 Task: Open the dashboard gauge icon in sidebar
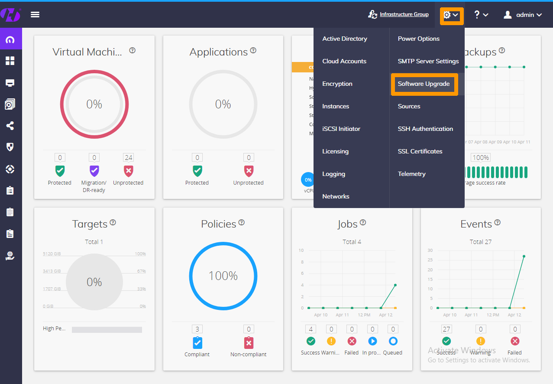coord(10,40)
